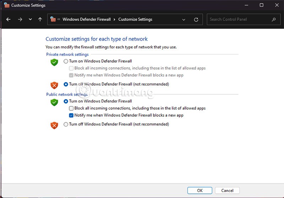The image size is (284, 198).
Task: Click the Search Control Panel field
Action: click(x=238, y=19)
